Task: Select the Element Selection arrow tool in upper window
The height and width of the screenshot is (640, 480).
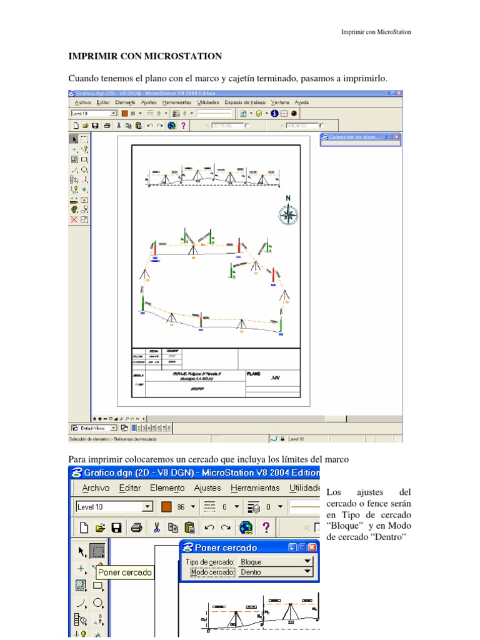Action: point(74,139)
